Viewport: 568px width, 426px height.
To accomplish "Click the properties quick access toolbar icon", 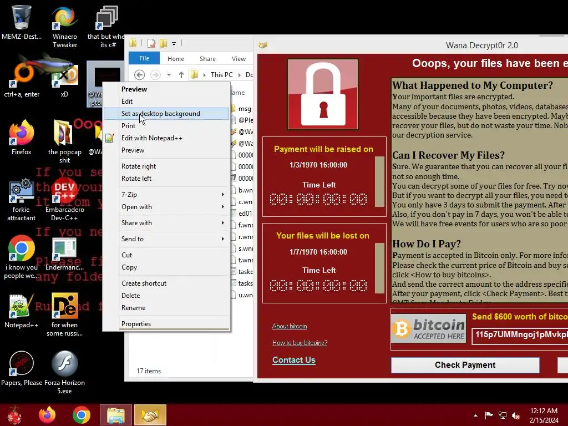I will (x=151, y=43).
